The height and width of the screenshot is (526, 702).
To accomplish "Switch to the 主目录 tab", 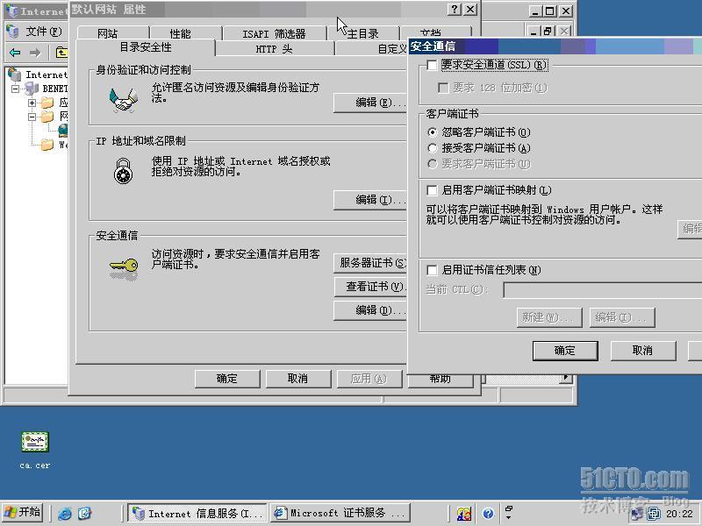I will click(362, 33).
